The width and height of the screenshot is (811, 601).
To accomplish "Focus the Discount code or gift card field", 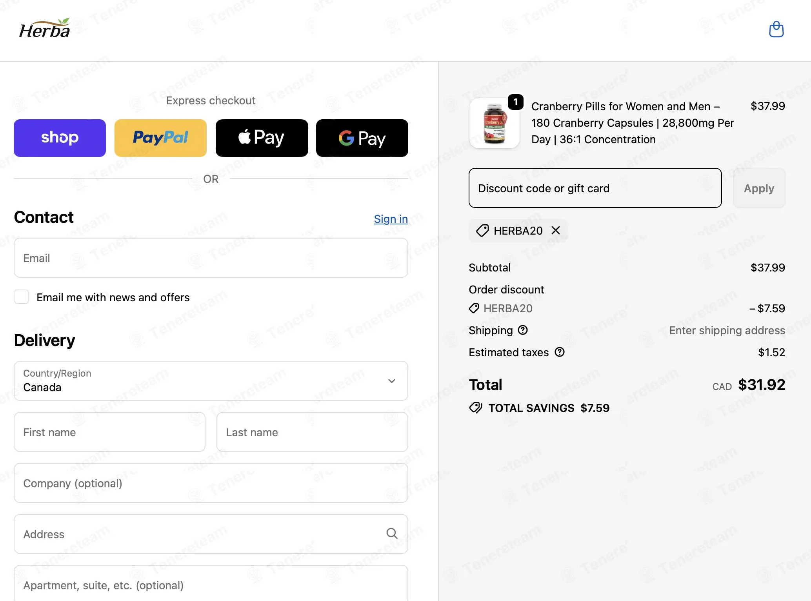I will point(595,188).
